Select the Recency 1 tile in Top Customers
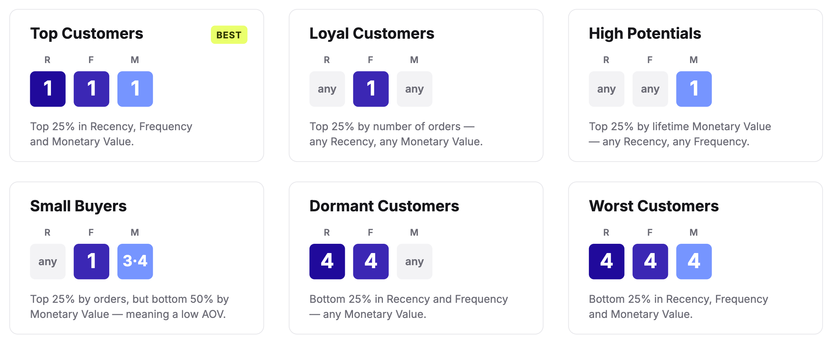 [x=48, y=89]
